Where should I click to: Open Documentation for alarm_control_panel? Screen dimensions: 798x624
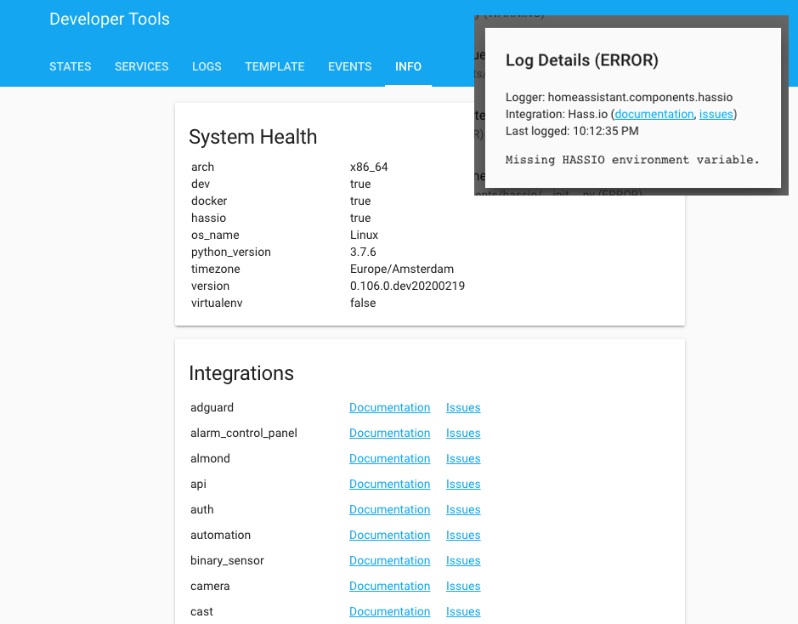pos(389,433)
